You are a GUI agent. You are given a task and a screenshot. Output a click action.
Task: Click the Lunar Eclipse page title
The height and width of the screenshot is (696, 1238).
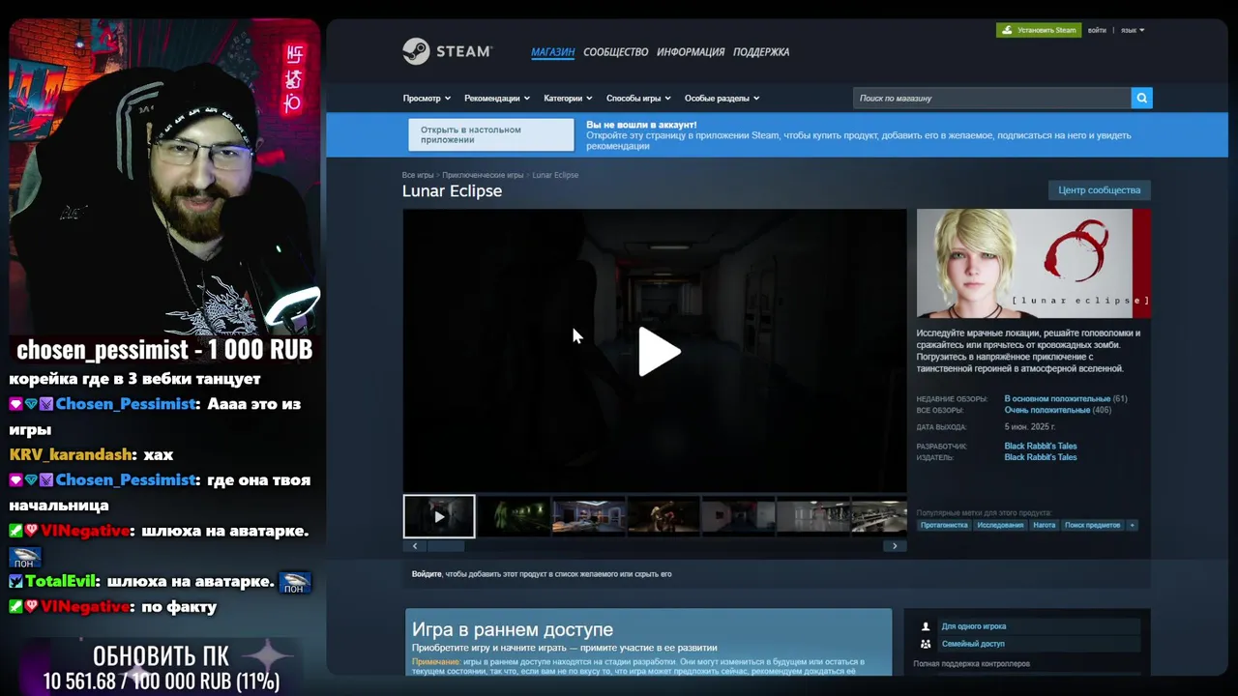(452, 191)
